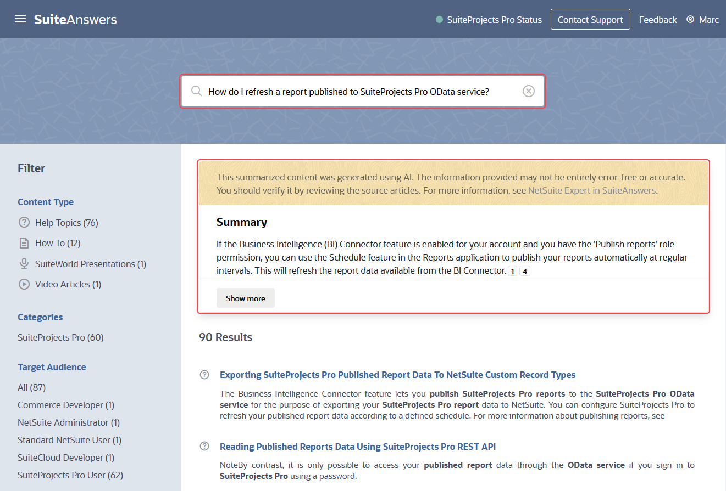Filter category SuiteProjects Pro (60)
This screenshot has height=491, width=726.
point(60,337)
